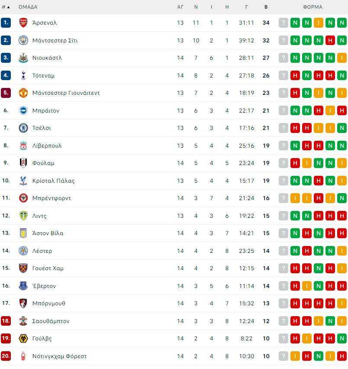Sort by the ΟΜΑΔΑ column header

tap(28, 7)
